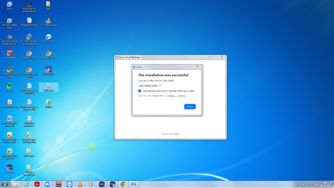The image size is (334, 188).
Task: Select the Microsoft Office Outlook 2007 shortcut
Action: [10, 138]
